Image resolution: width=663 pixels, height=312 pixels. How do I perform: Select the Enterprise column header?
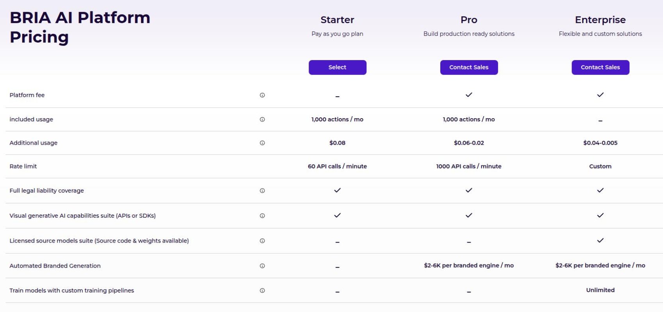[600, 19]
